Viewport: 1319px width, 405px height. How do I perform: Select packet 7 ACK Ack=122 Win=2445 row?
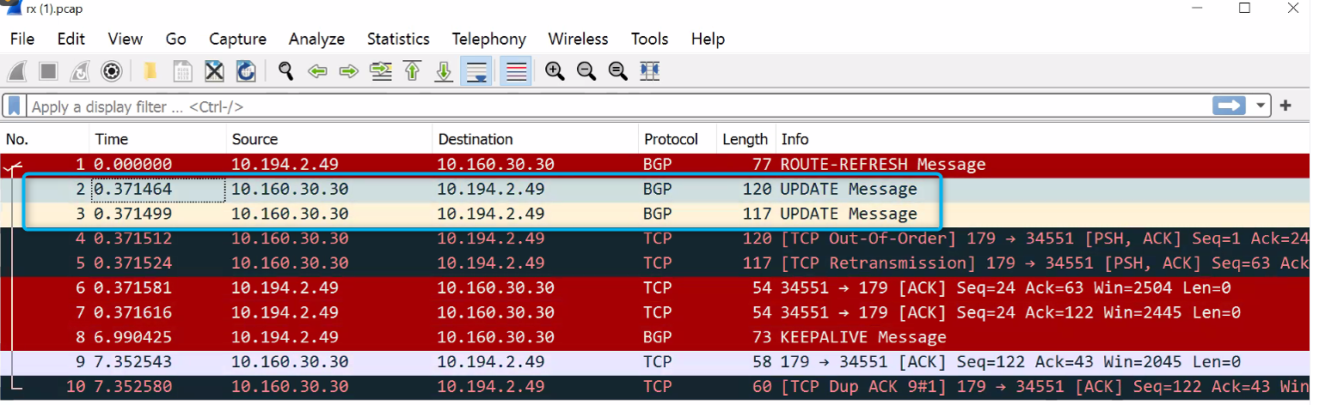pyautogui.click(x=655, y=313)
